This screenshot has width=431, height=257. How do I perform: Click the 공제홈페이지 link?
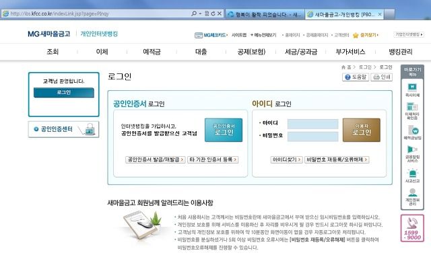pyautogui.click(x=317, y=35)
